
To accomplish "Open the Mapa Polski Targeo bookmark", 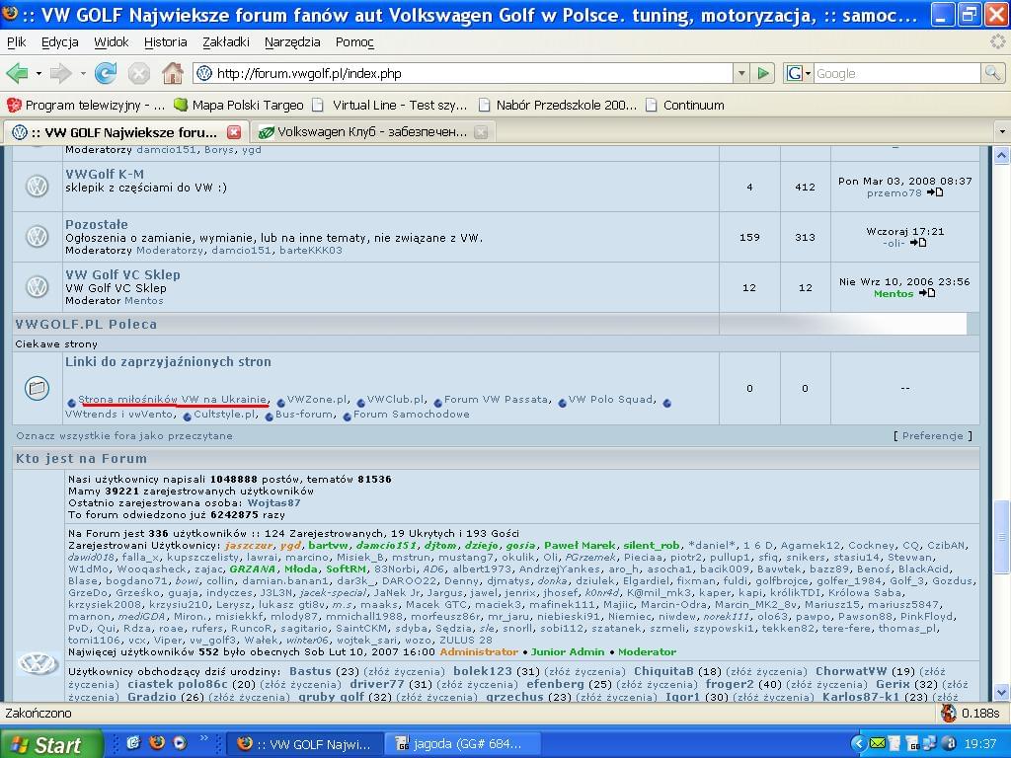I will (239, 105).
